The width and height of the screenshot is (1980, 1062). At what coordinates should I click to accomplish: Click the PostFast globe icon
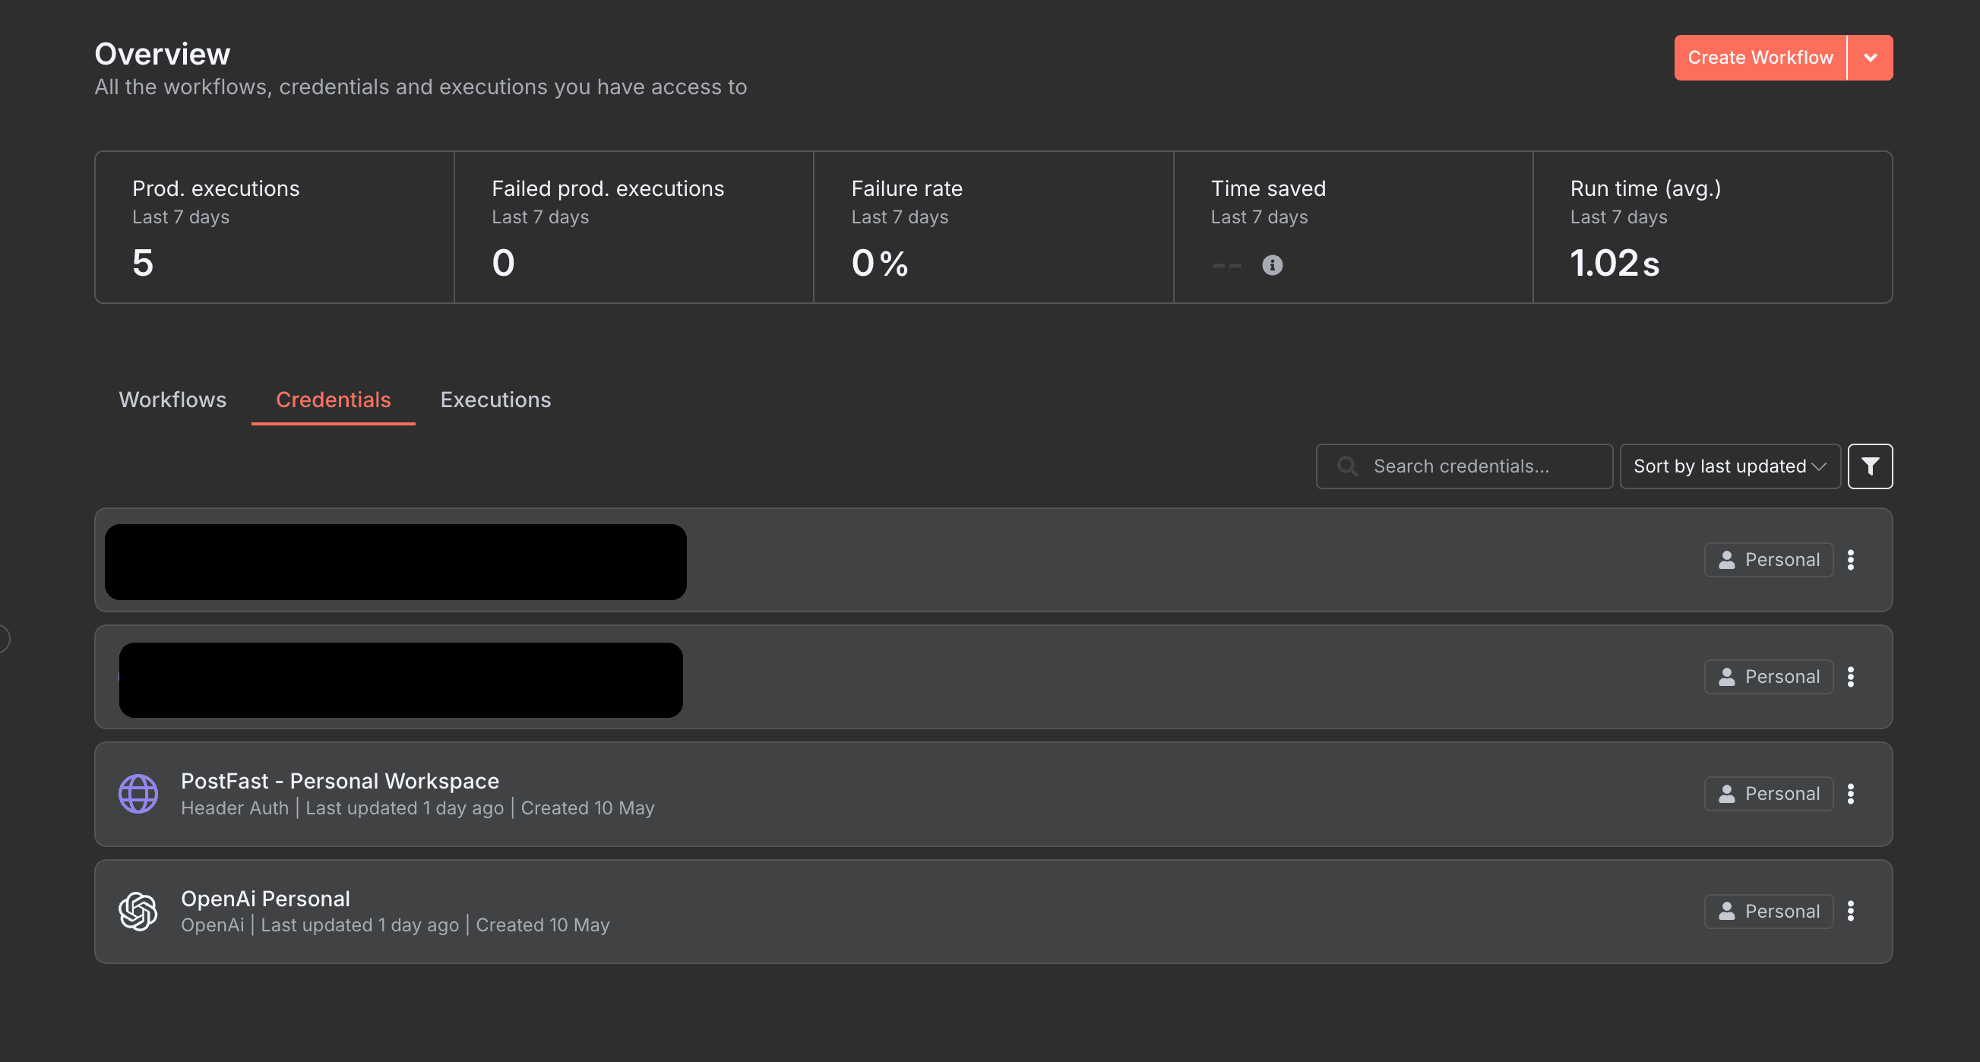(x=138, y=794)
